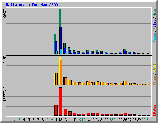This screenshot has width=158, height=123.
Task: Click the 3485 visits axis value
Action: (5, 59)
